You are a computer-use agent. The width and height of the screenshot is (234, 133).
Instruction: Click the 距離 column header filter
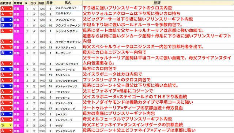(42, 3)
